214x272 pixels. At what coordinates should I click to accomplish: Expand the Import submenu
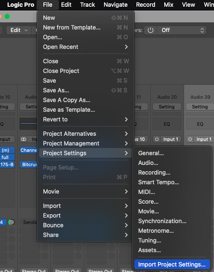pos(86,206)
